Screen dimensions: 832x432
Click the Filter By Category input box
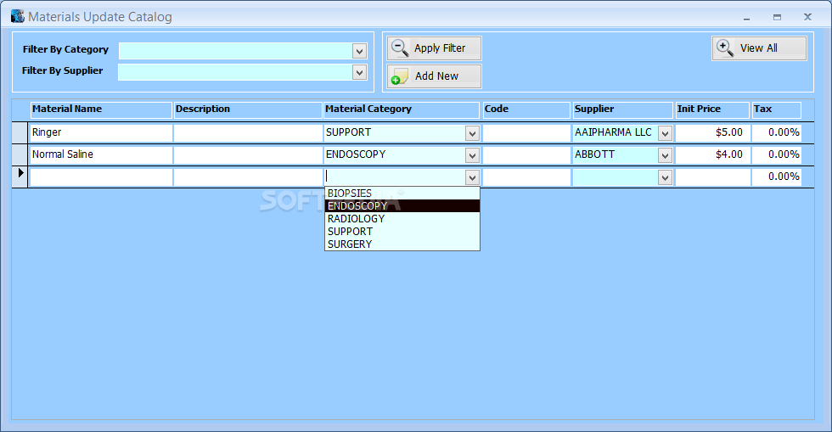pos(236,51)
